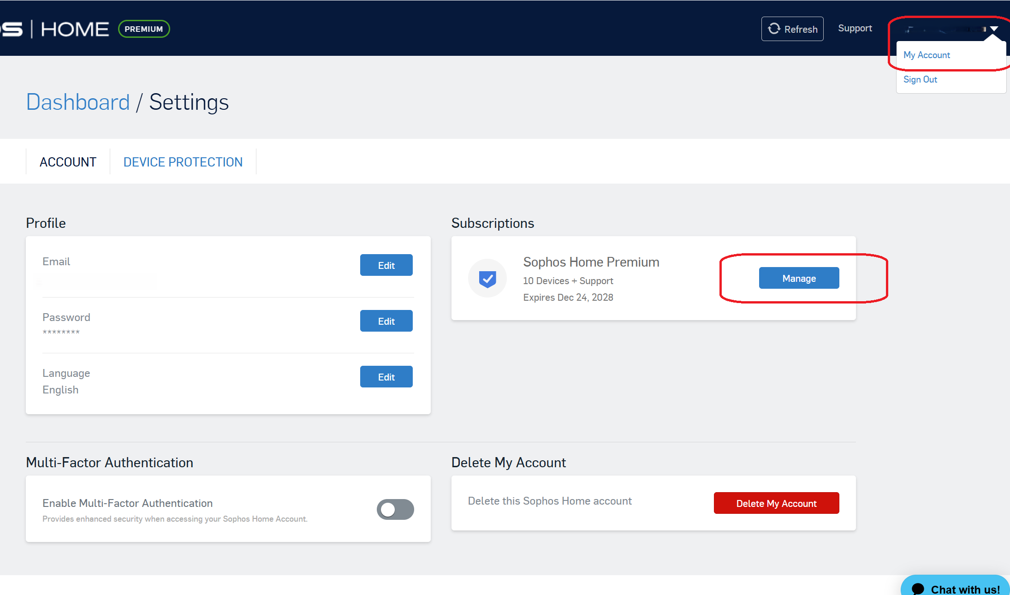Open the Device Protection tab

pyautogui.click(x=183, y=162)
